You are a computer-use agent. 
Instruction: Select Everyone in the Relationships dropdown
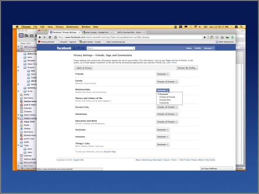click(163, 94)
